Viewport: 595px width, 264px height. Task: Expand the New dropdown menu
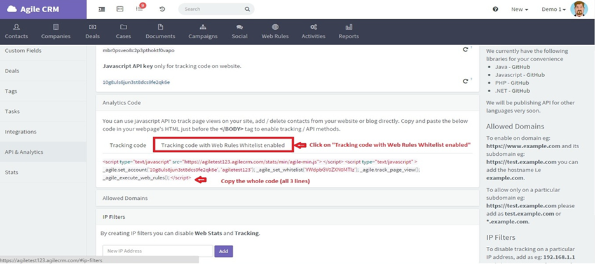point(519,9)
